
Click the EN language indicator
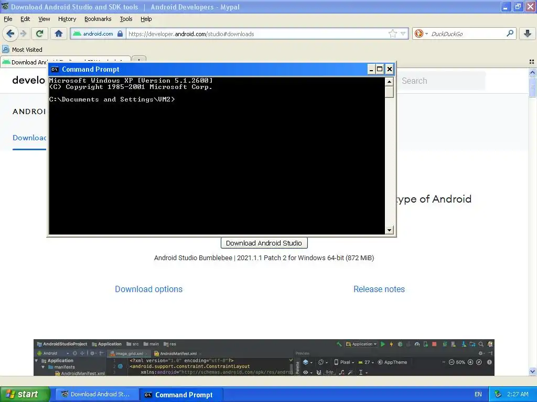[x=478, y=394]
